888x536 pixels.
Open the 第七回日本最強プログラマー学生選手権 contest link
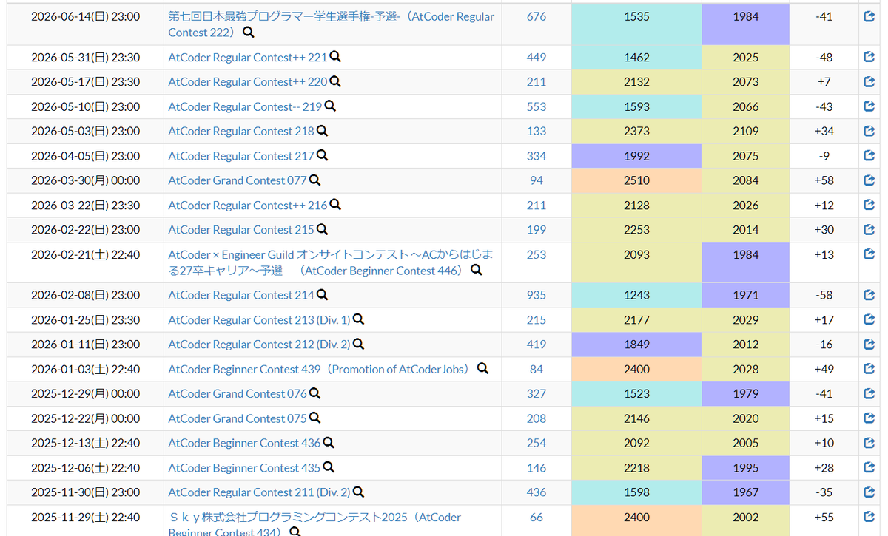[332, 24]
